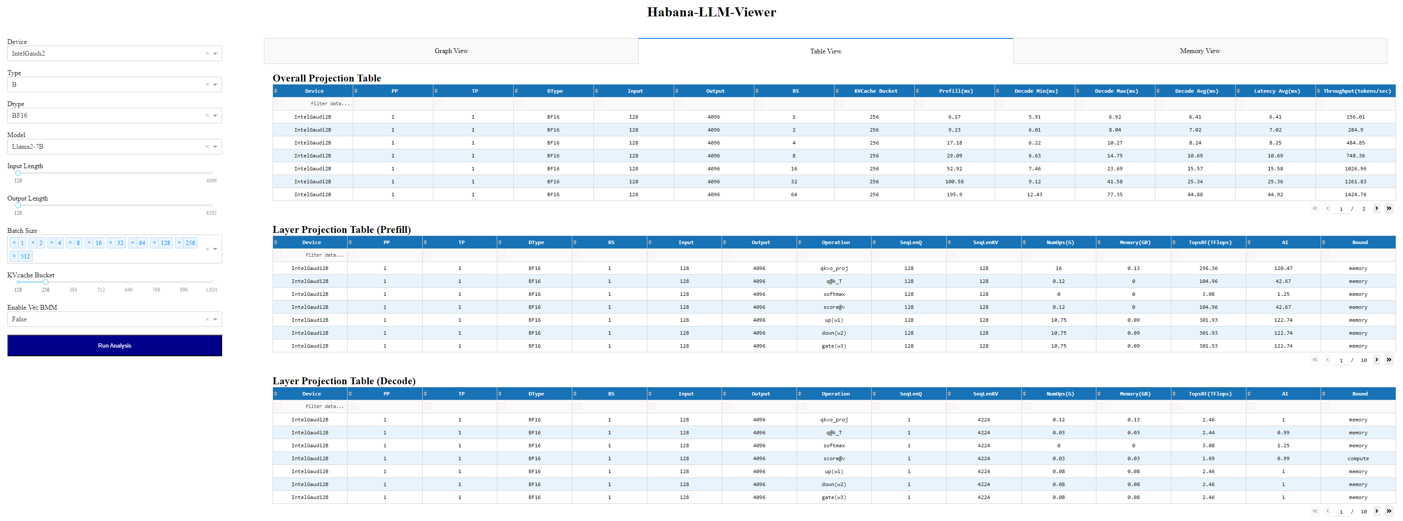Sort Overall Projection Table by Device column
The width and height of the screenshot is (1403, 521).
[x=276, y=91]
